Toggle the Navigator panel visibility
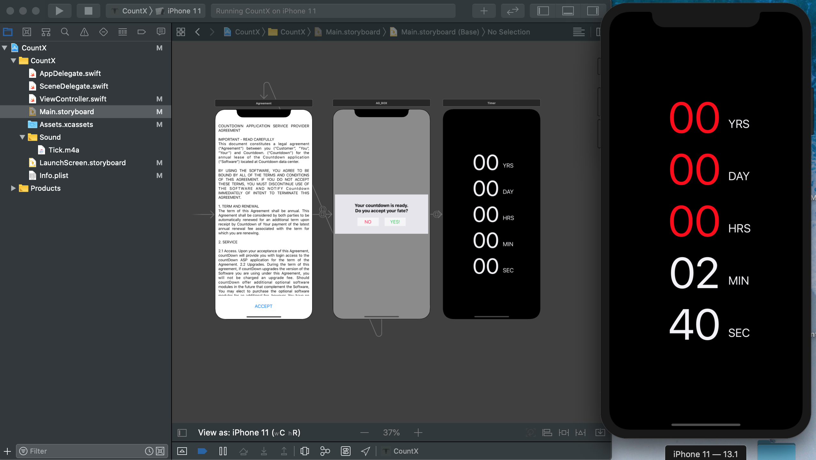Screen dimensions: 816x460 [543, 11]
